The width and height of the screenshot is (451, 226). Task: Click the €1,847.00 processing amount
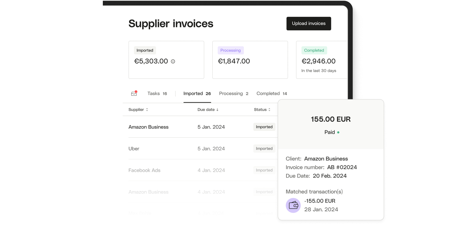tap(234, 61)
